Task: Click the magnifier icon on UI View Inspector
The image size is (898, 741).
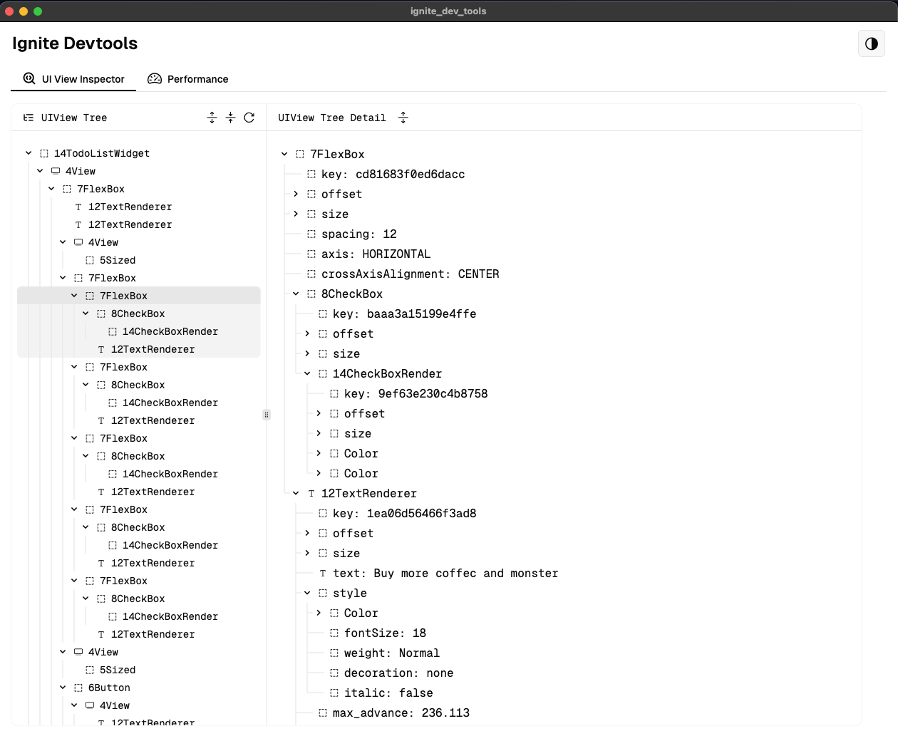Action: (x=29, y=78)
